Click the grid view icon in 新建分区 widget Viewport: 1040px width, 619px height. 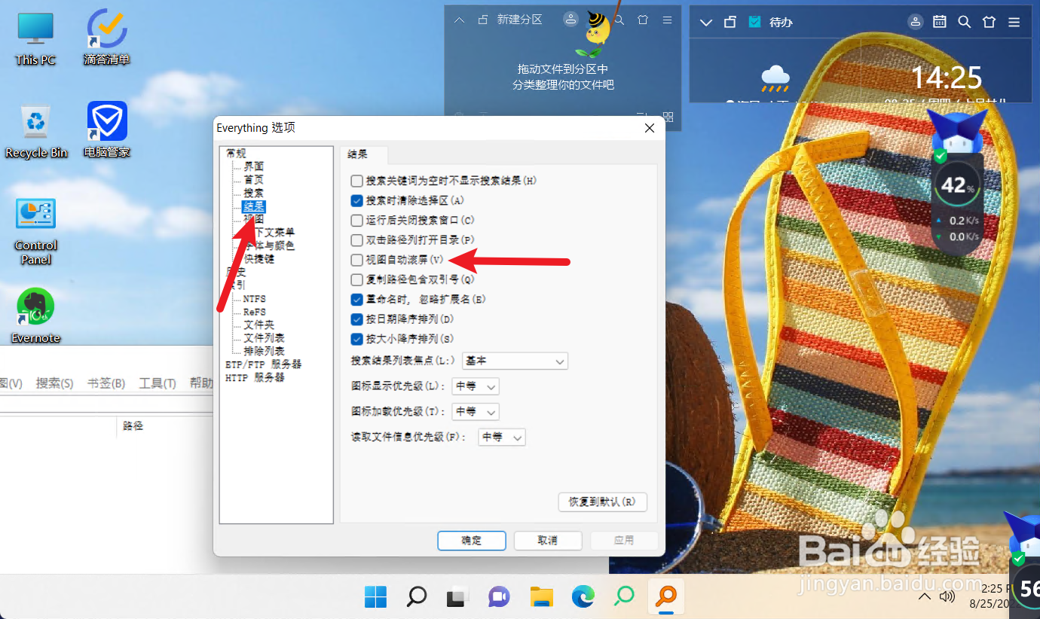click(668, 117)
